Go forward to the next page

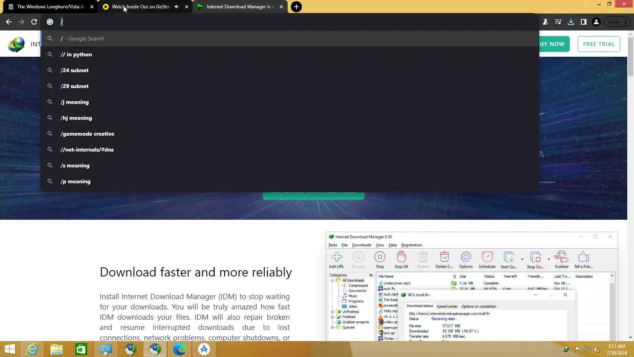(21, 22)
